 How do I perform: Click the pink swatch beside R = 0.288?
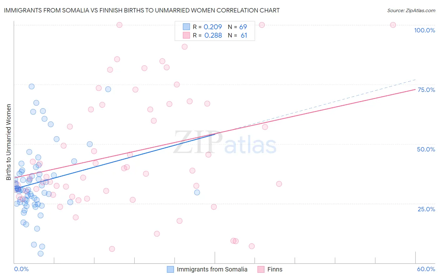click(186, 35)
